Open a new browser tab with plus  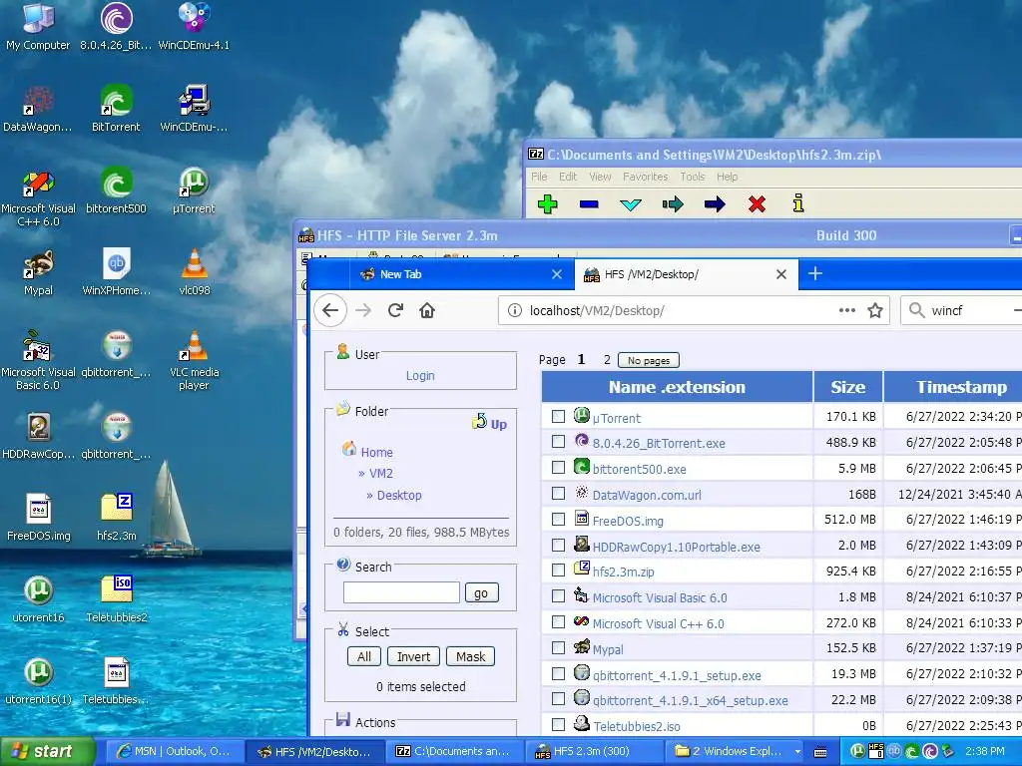pos(814,273)
